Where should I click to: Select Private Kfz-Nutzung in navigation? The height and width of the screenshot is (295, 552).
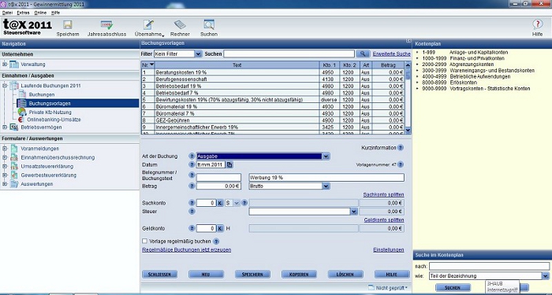pos(50,112)
